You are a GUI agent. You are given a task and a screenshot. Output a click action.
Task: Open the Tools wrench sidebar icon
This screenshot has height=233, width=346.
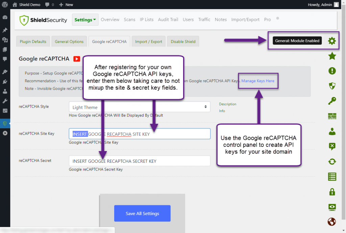pos(5,101)
